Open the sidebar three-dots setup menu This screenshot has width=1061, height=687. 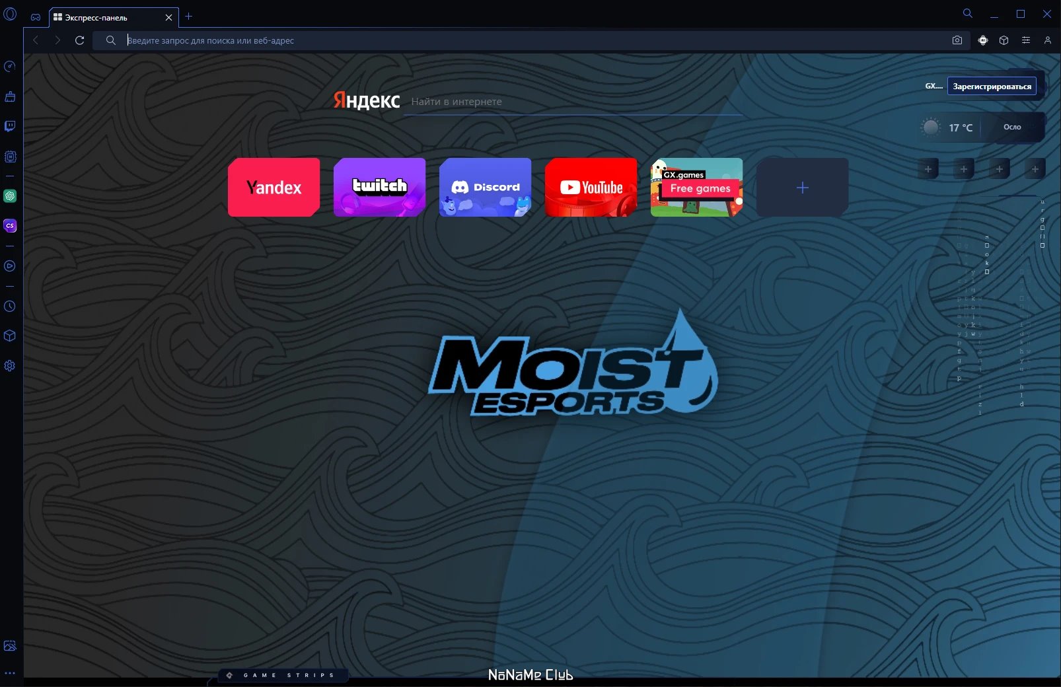coord(10,673)
